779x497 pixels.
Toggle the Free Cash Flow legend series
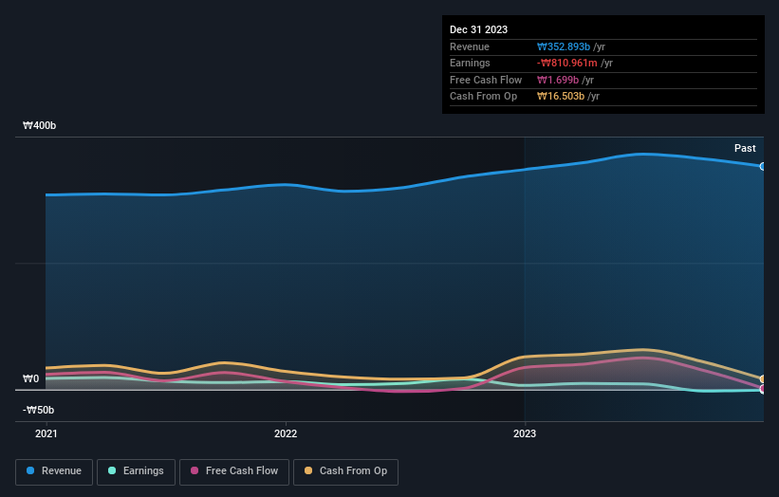[x=234, y=471]
